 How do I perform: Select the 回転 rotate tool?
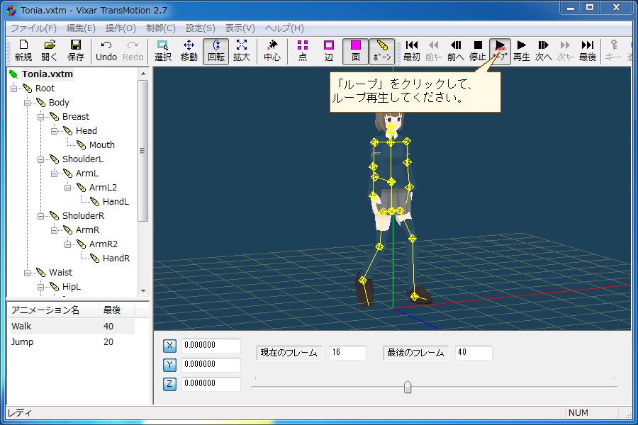click(216, 50)
